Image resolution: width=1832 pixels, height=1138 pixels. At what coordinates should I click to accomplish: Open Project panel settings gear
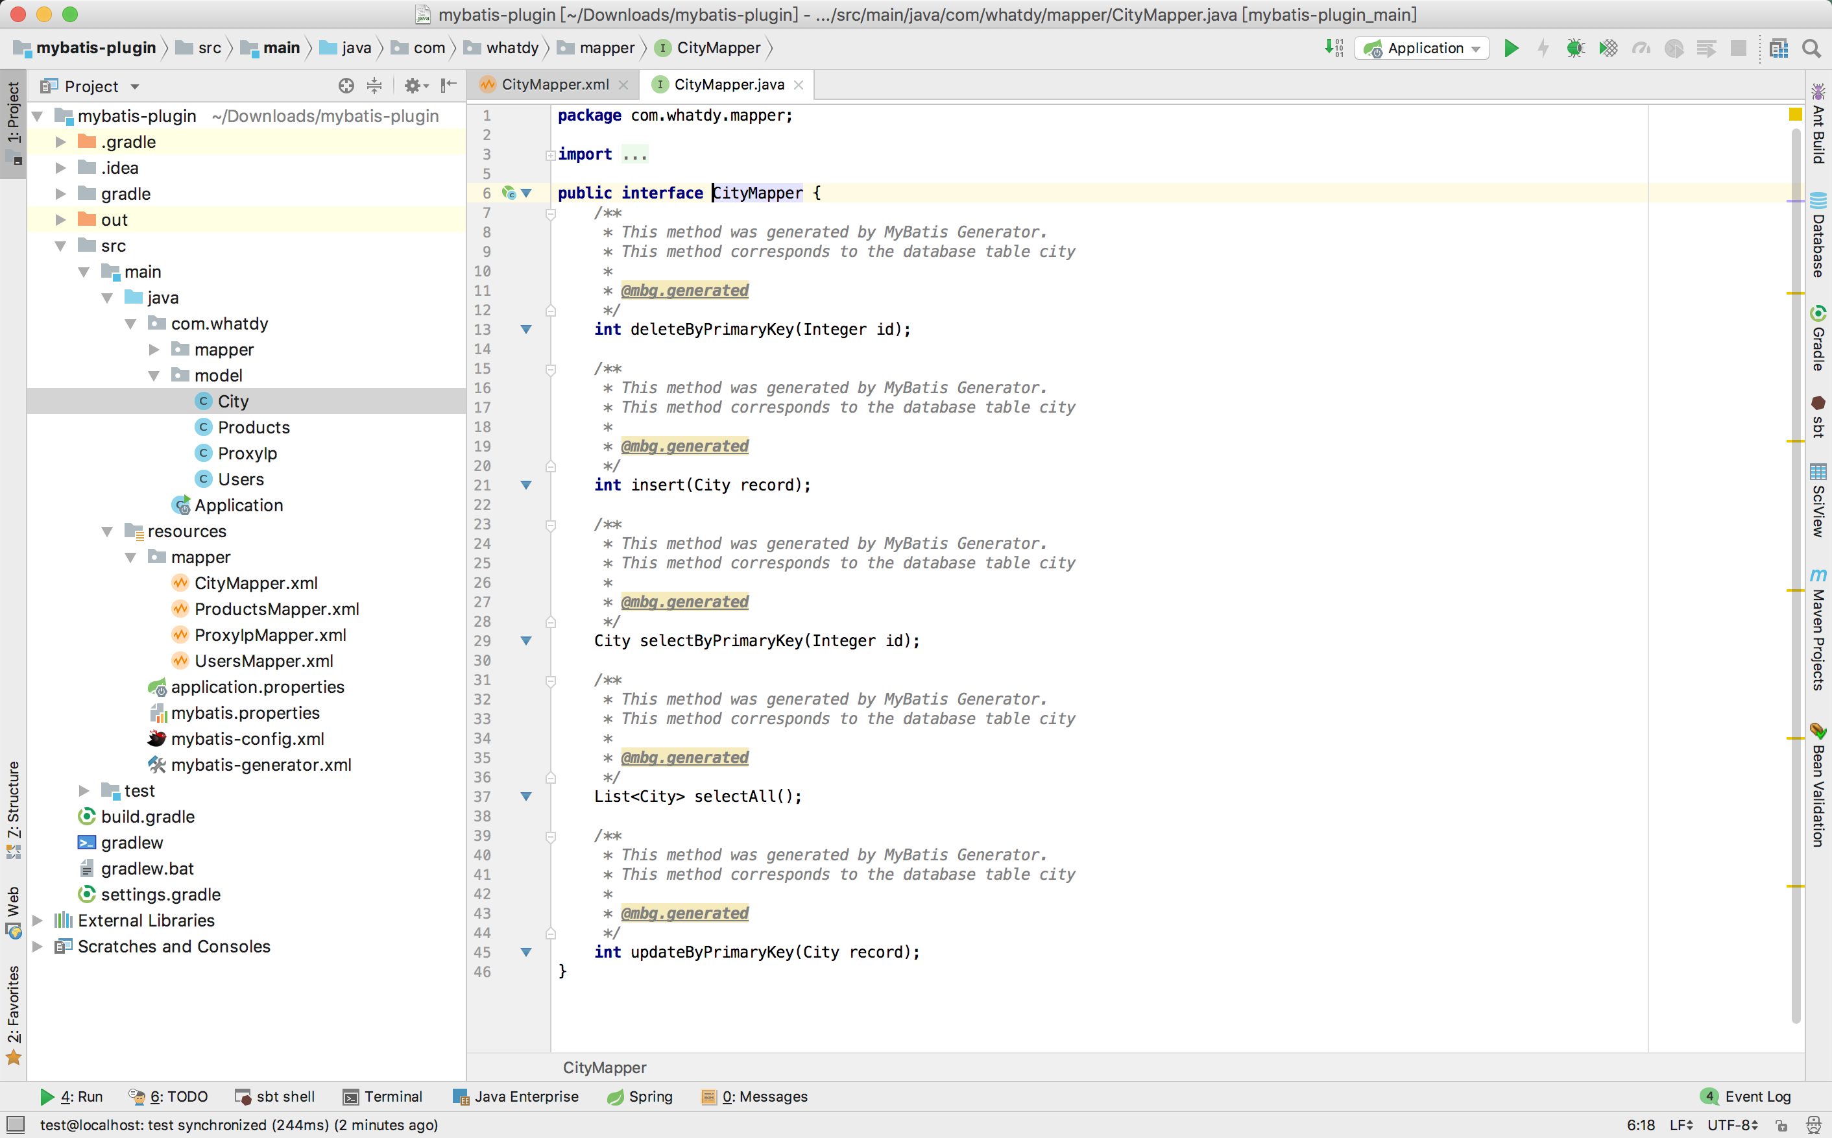pyautogui.click(x=415, y=86)
